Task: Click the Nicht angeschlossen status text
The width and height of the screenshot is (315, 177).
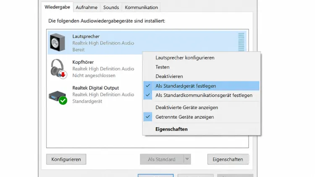Action: pos(94,75)
